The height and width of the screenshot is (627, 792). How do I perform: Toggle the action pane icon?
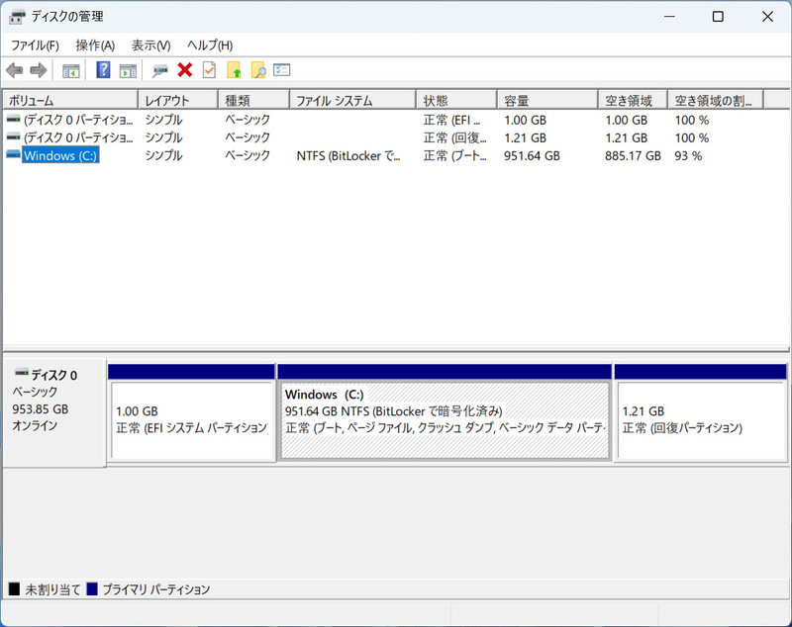click(129, 69)
